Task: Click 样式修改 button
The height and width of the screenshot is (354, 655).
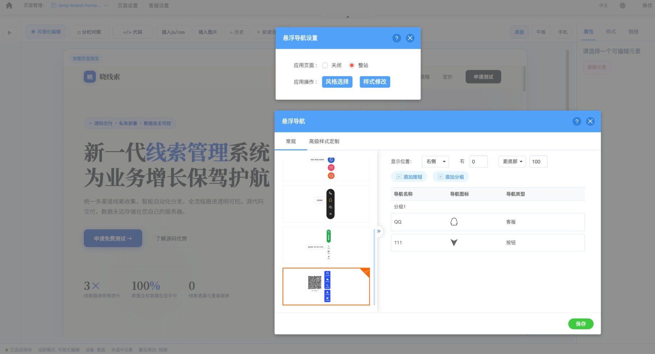Action: coord(375,82)
